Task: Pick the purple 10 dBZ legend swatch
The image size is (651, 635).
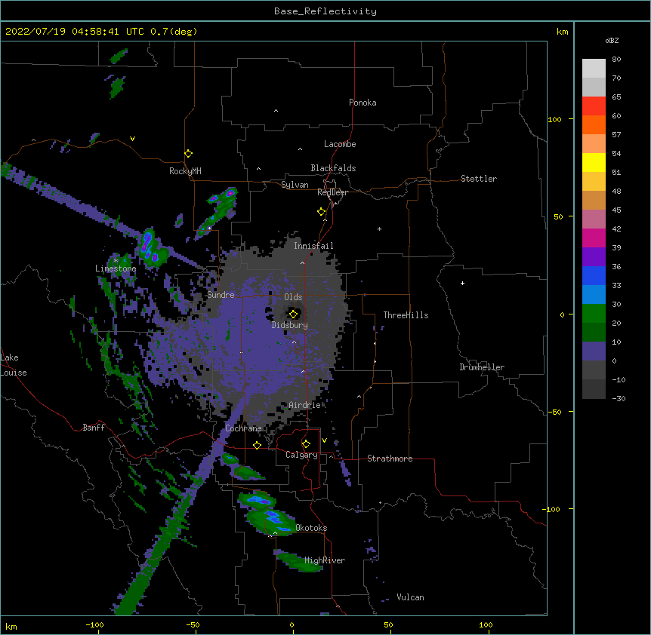Action: 594,351
